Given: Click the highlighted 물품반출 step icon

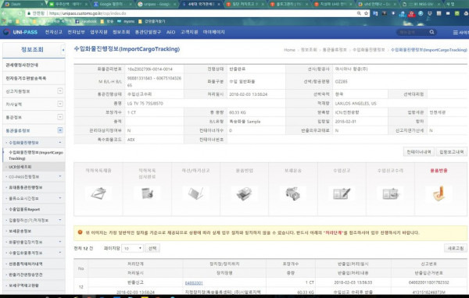Looking at the screenshot, I should click(x=439, y=193).
